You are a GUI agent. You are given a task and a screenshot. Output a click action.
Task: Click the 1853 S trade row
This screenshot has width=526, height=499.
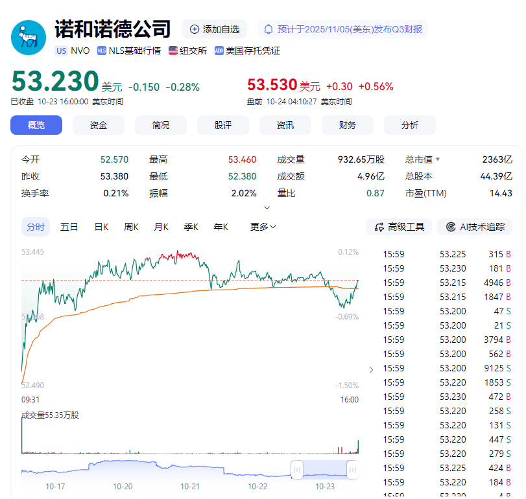(447, 383)
